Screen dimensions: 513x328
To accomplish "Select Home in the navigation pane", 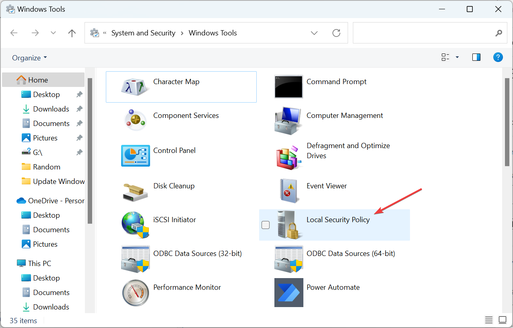I will click(43, 80).
